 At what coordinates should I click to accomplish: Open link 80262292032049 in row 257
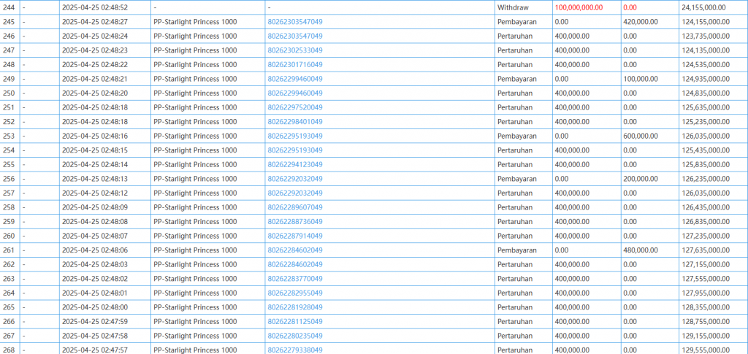(295, 193)
